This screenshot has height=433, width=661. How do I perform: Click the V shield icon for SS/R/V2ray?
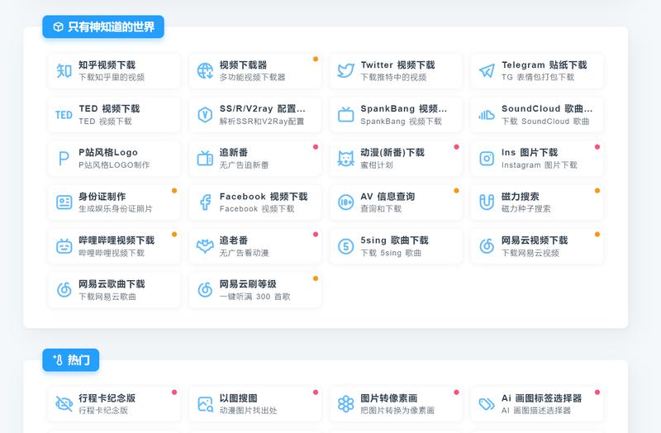pos(205,115)
